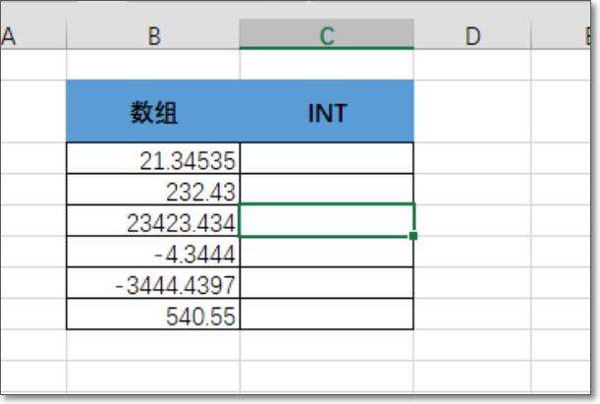Screen dimensions: 600x404
Task: Select INT cell next to -4.3444
Action: [x=327, y=252]
